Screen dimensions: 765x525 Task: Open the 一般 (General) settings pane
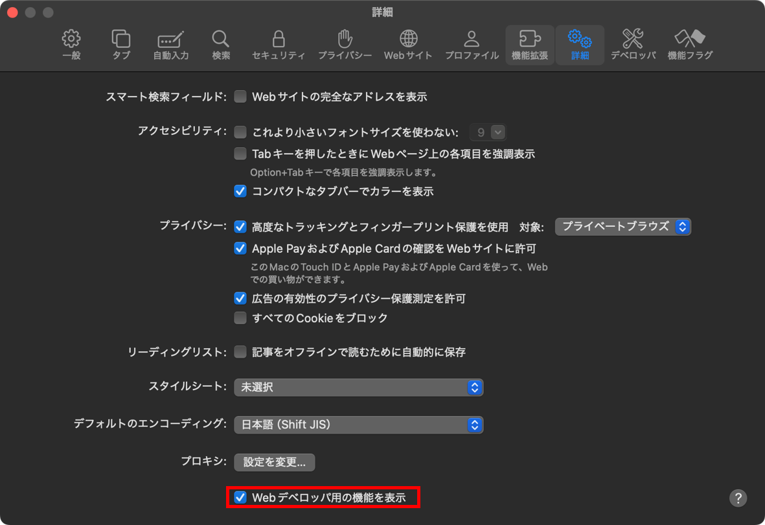pyautogui.click(x=71, y=45)
